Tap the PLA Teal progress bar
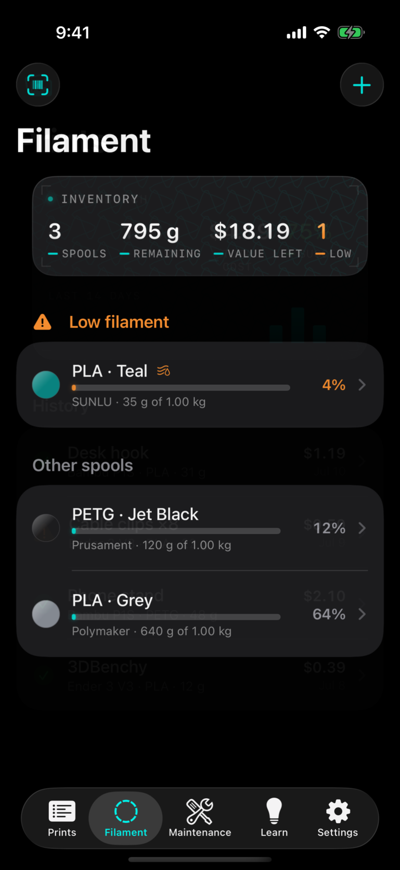 [x=181, y=387]
